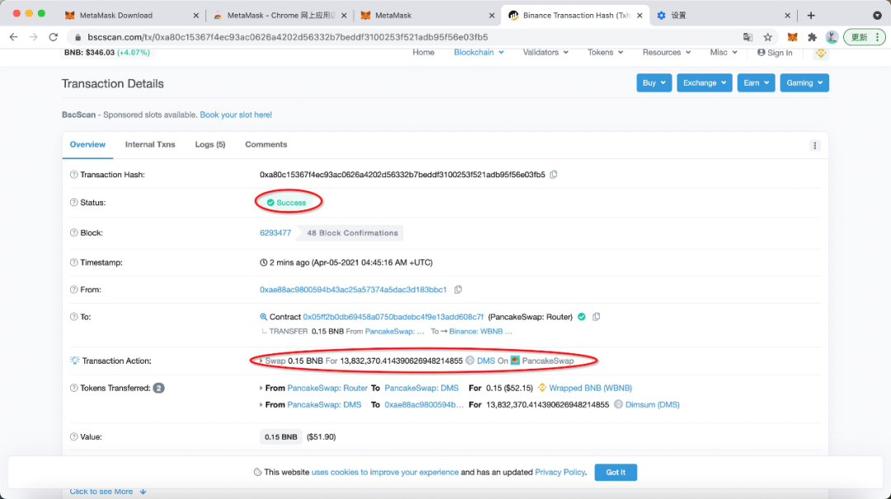Image resolution: width=891 pixels, height=499 pixels.
Task: Switch to the Internal Txns tab
Action: (150, 144)
